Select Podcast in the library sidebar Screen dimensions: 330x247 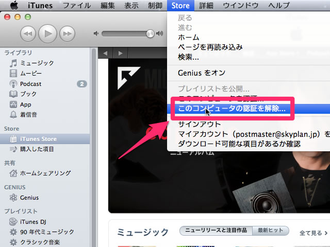[x=45, y=84]
